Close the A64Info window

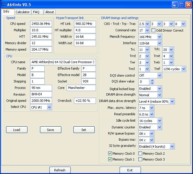click(188, 4)
